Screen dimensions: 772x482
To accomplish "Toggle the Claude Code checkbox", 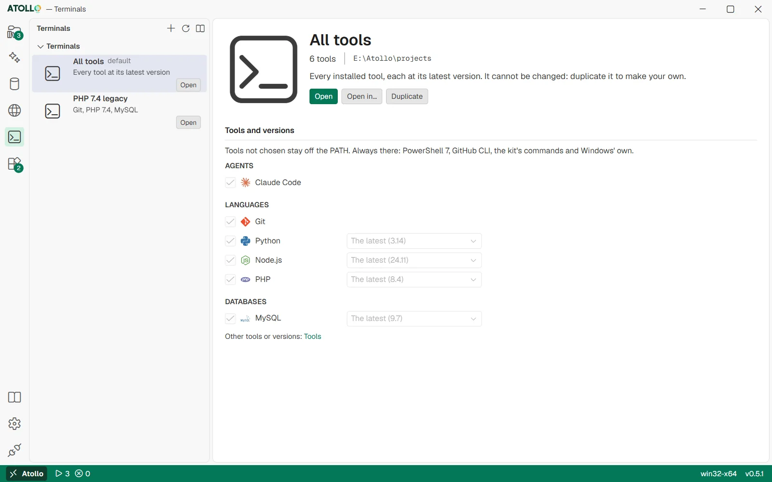I will pyautogui.click(x=230, y=183).
